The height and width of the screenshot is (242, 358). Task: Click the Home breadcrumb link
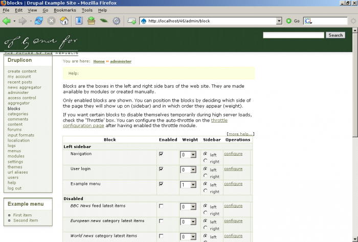click(99, 61)
